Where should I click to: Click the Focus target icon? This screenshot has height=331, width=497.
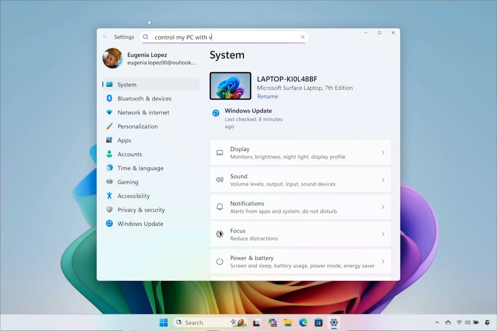220,234
